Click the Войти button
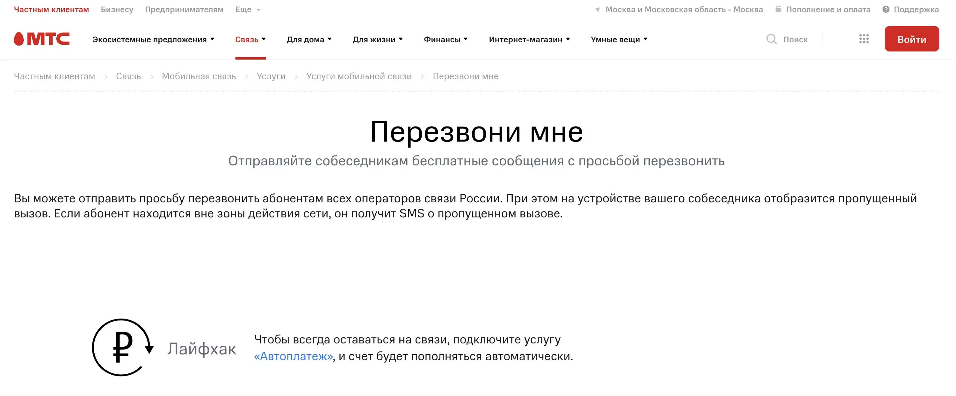Viewport: 956px width, 396px height. tap(912, 39)
